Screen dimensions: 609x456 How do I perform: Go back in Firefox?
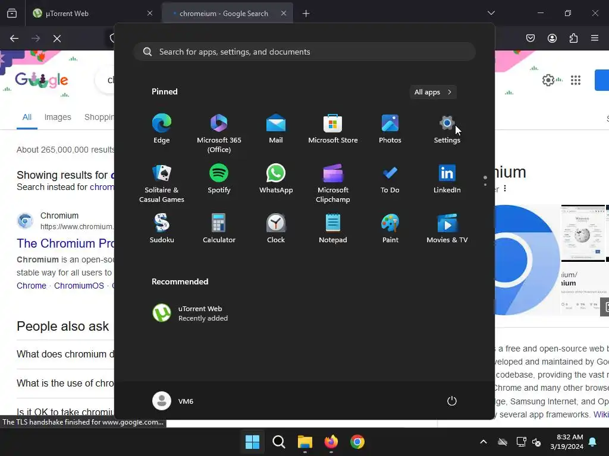pos(14,39)
